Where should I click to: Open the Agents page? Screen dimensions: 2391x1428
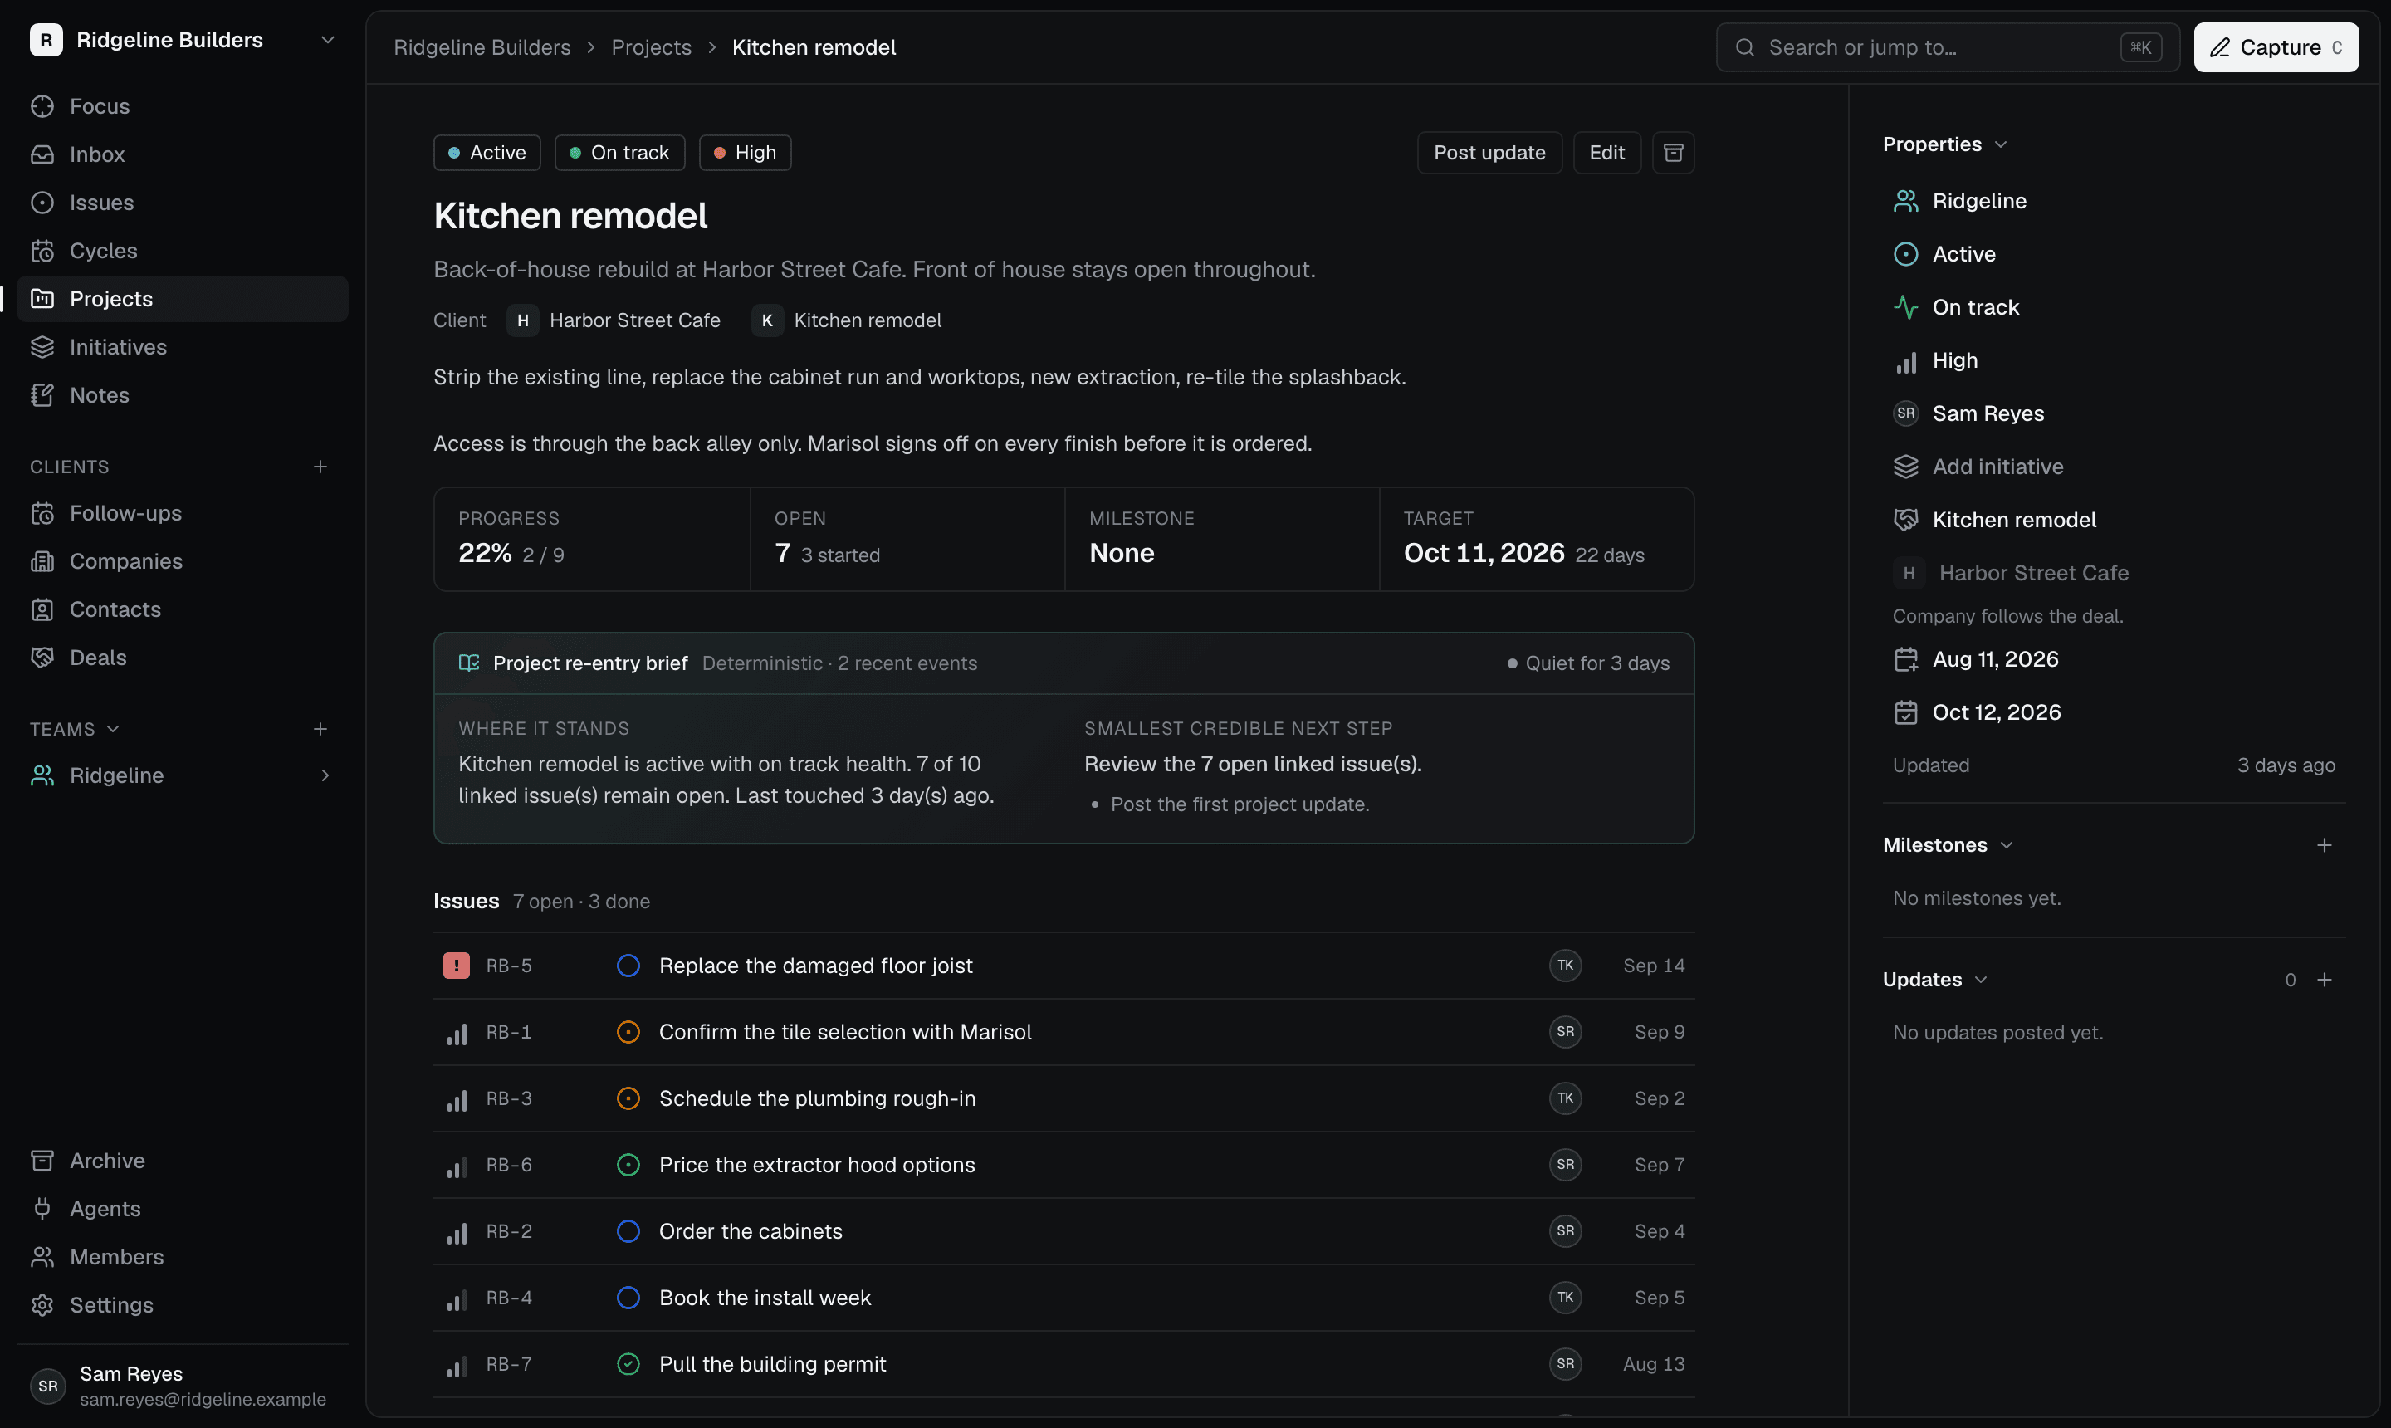click(x=183, y=1209)
